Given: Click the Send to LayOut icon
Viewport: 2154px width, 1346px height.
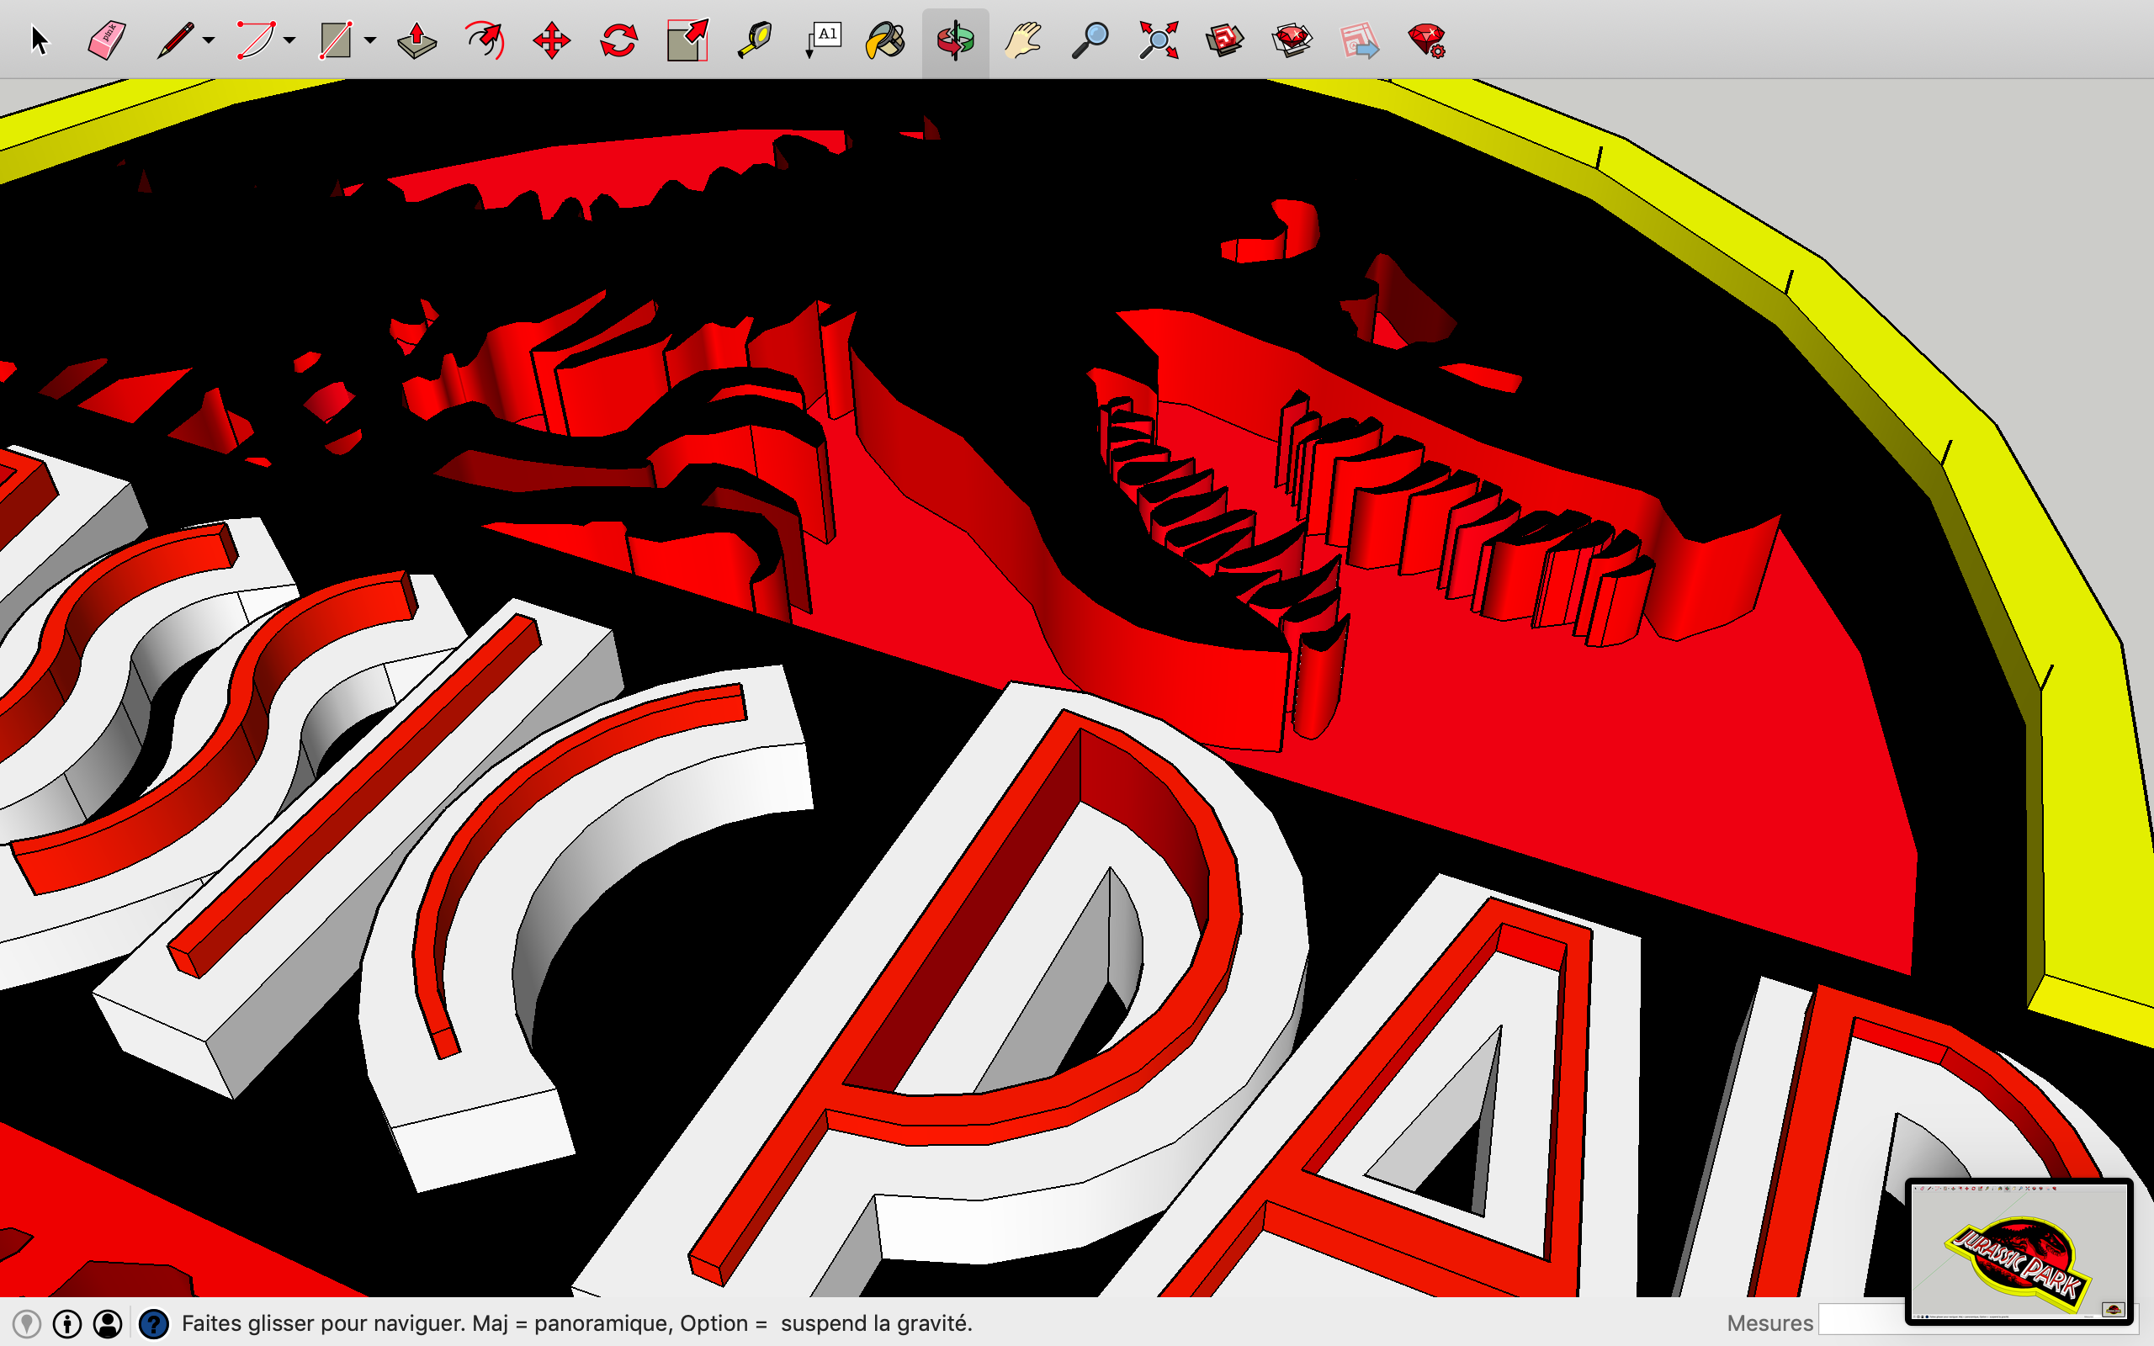Looking at the screenshot, I should pyautogui.click(x=1359, y=40).
